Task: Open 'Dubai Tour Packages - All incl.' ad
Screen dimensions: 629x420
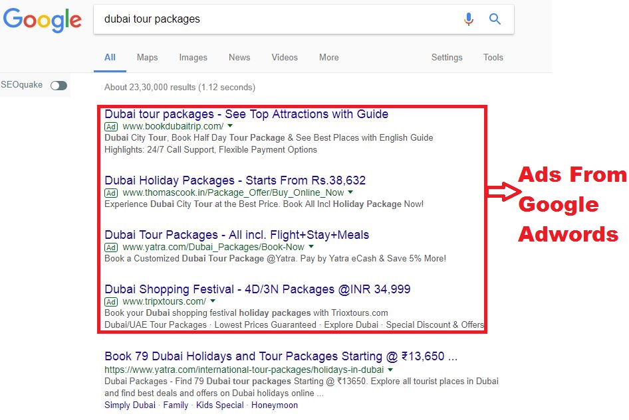Action: pos(237,235)
